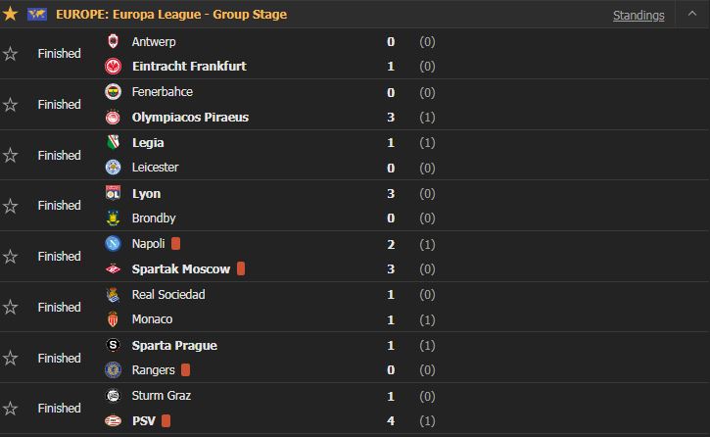This screenshot has width=710, height=437.
Task: Click the Eintracht Frankfurt club logo
Action: (x=113, y=67)
